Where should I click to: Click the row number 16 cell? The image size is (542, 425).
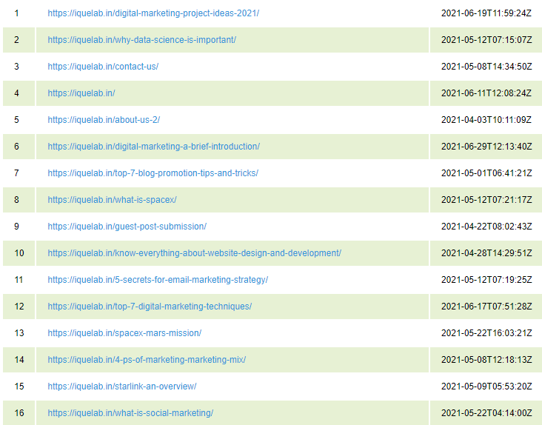click(19, 413)
